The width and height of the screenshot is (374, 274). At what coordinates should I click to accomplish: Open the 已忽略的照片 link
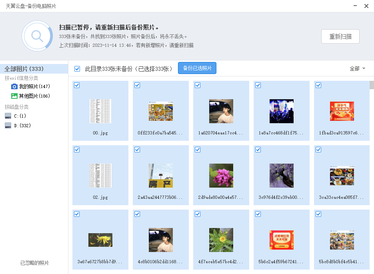tap(34, 263)
